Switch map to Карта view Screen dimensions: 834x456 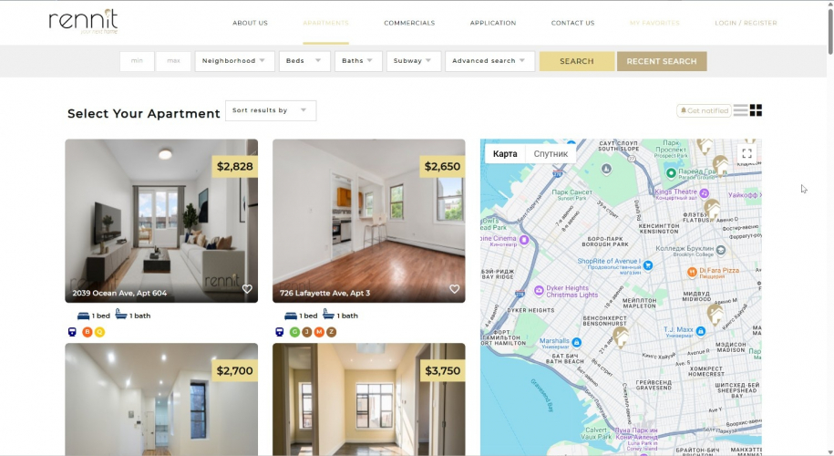click(505, 154)
